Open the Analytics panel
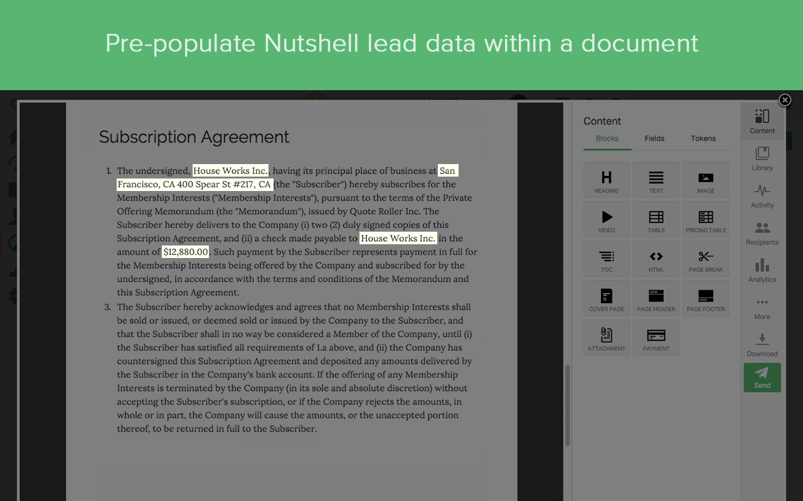 tap(762, 271)
